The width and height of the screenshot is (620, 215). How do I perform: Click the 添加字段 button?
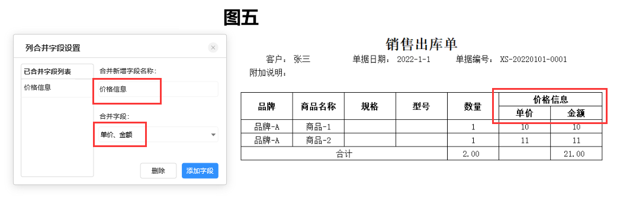click(200, 171)
